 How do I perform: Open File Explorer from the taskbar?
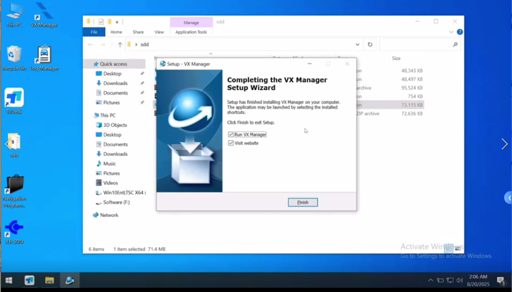(50, 280)
